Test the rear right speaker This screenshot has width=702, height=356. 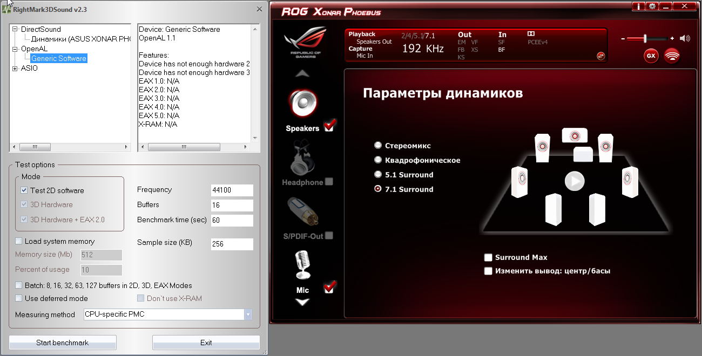tap(597, 209)
